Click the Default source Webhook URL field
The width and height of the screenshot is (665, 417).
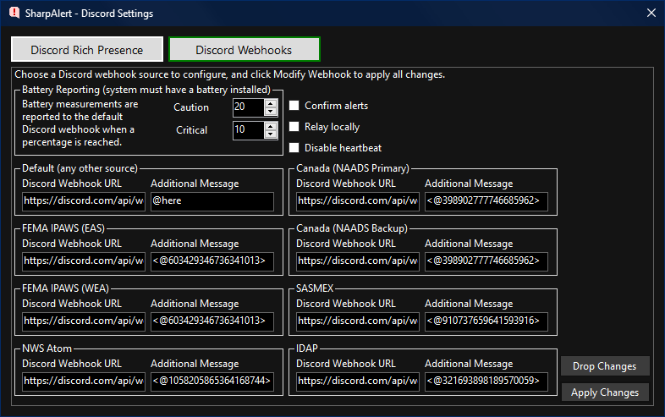click(83, 201)
